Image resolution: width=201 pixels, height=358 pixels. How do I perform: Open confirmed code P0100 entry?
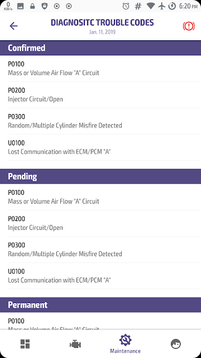[x=100, y=68]
